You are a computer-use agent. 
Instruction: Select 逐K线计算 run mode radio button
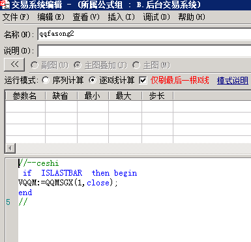93,81
